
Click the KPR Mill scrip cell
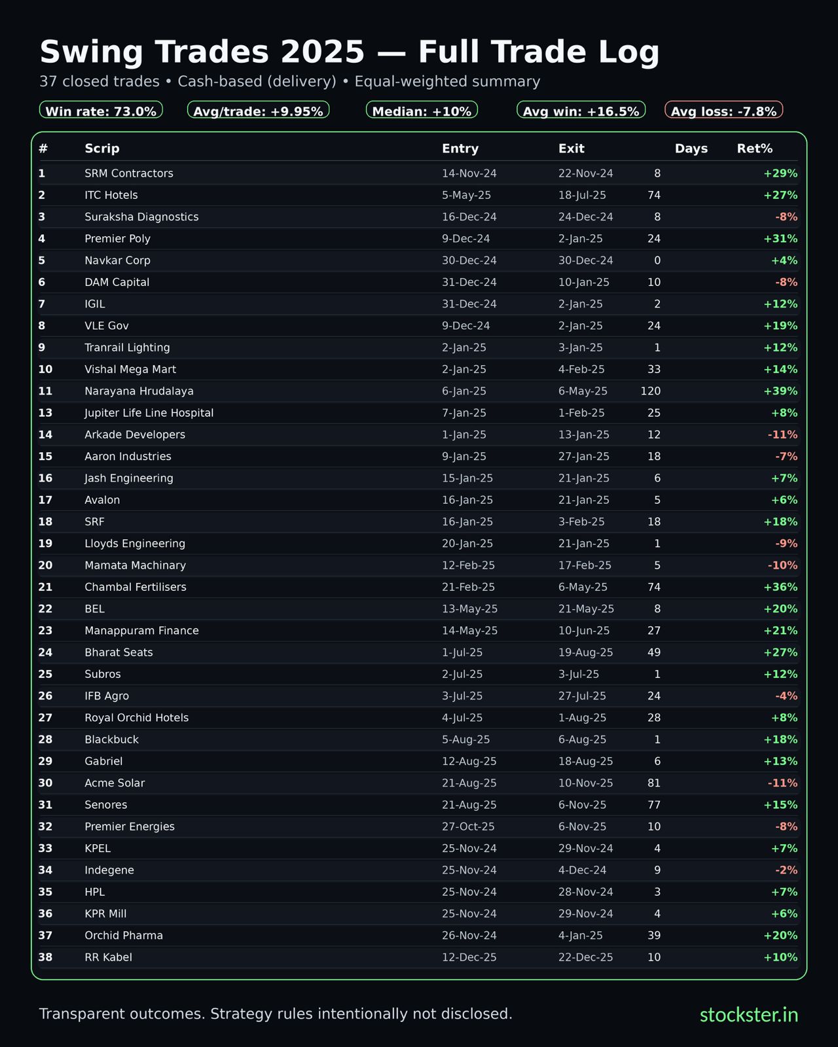tap(105, 914)
